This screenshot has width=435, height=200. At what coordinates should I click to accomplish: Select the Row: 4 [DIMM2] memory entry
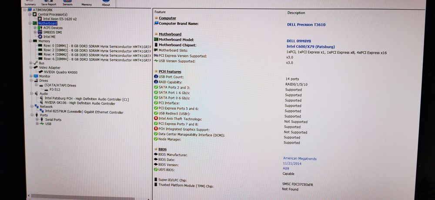(x=97, y=55)
